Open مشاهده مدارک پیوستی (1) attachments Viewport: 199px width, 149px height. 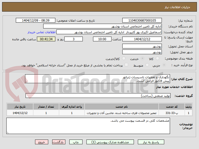point(110,142)
